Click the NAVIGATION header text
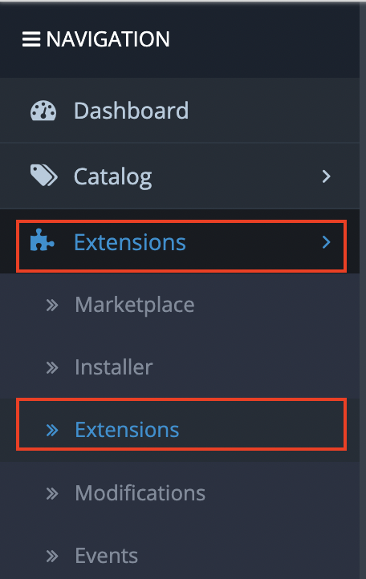The height and width of the screenshot is (579, 366). [108, 39]
